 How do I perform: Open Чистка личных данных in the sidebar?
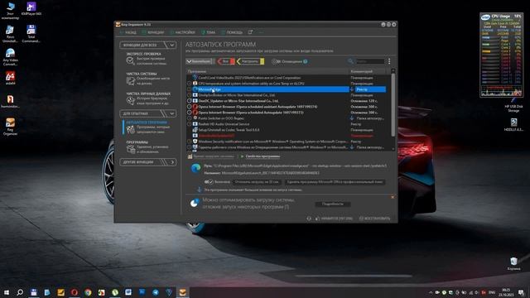pos(147,99)
